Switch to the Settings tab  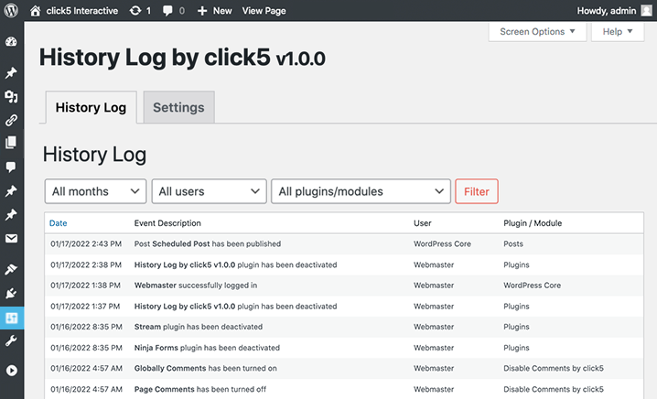pyautogui.click(x=179, y=107)
